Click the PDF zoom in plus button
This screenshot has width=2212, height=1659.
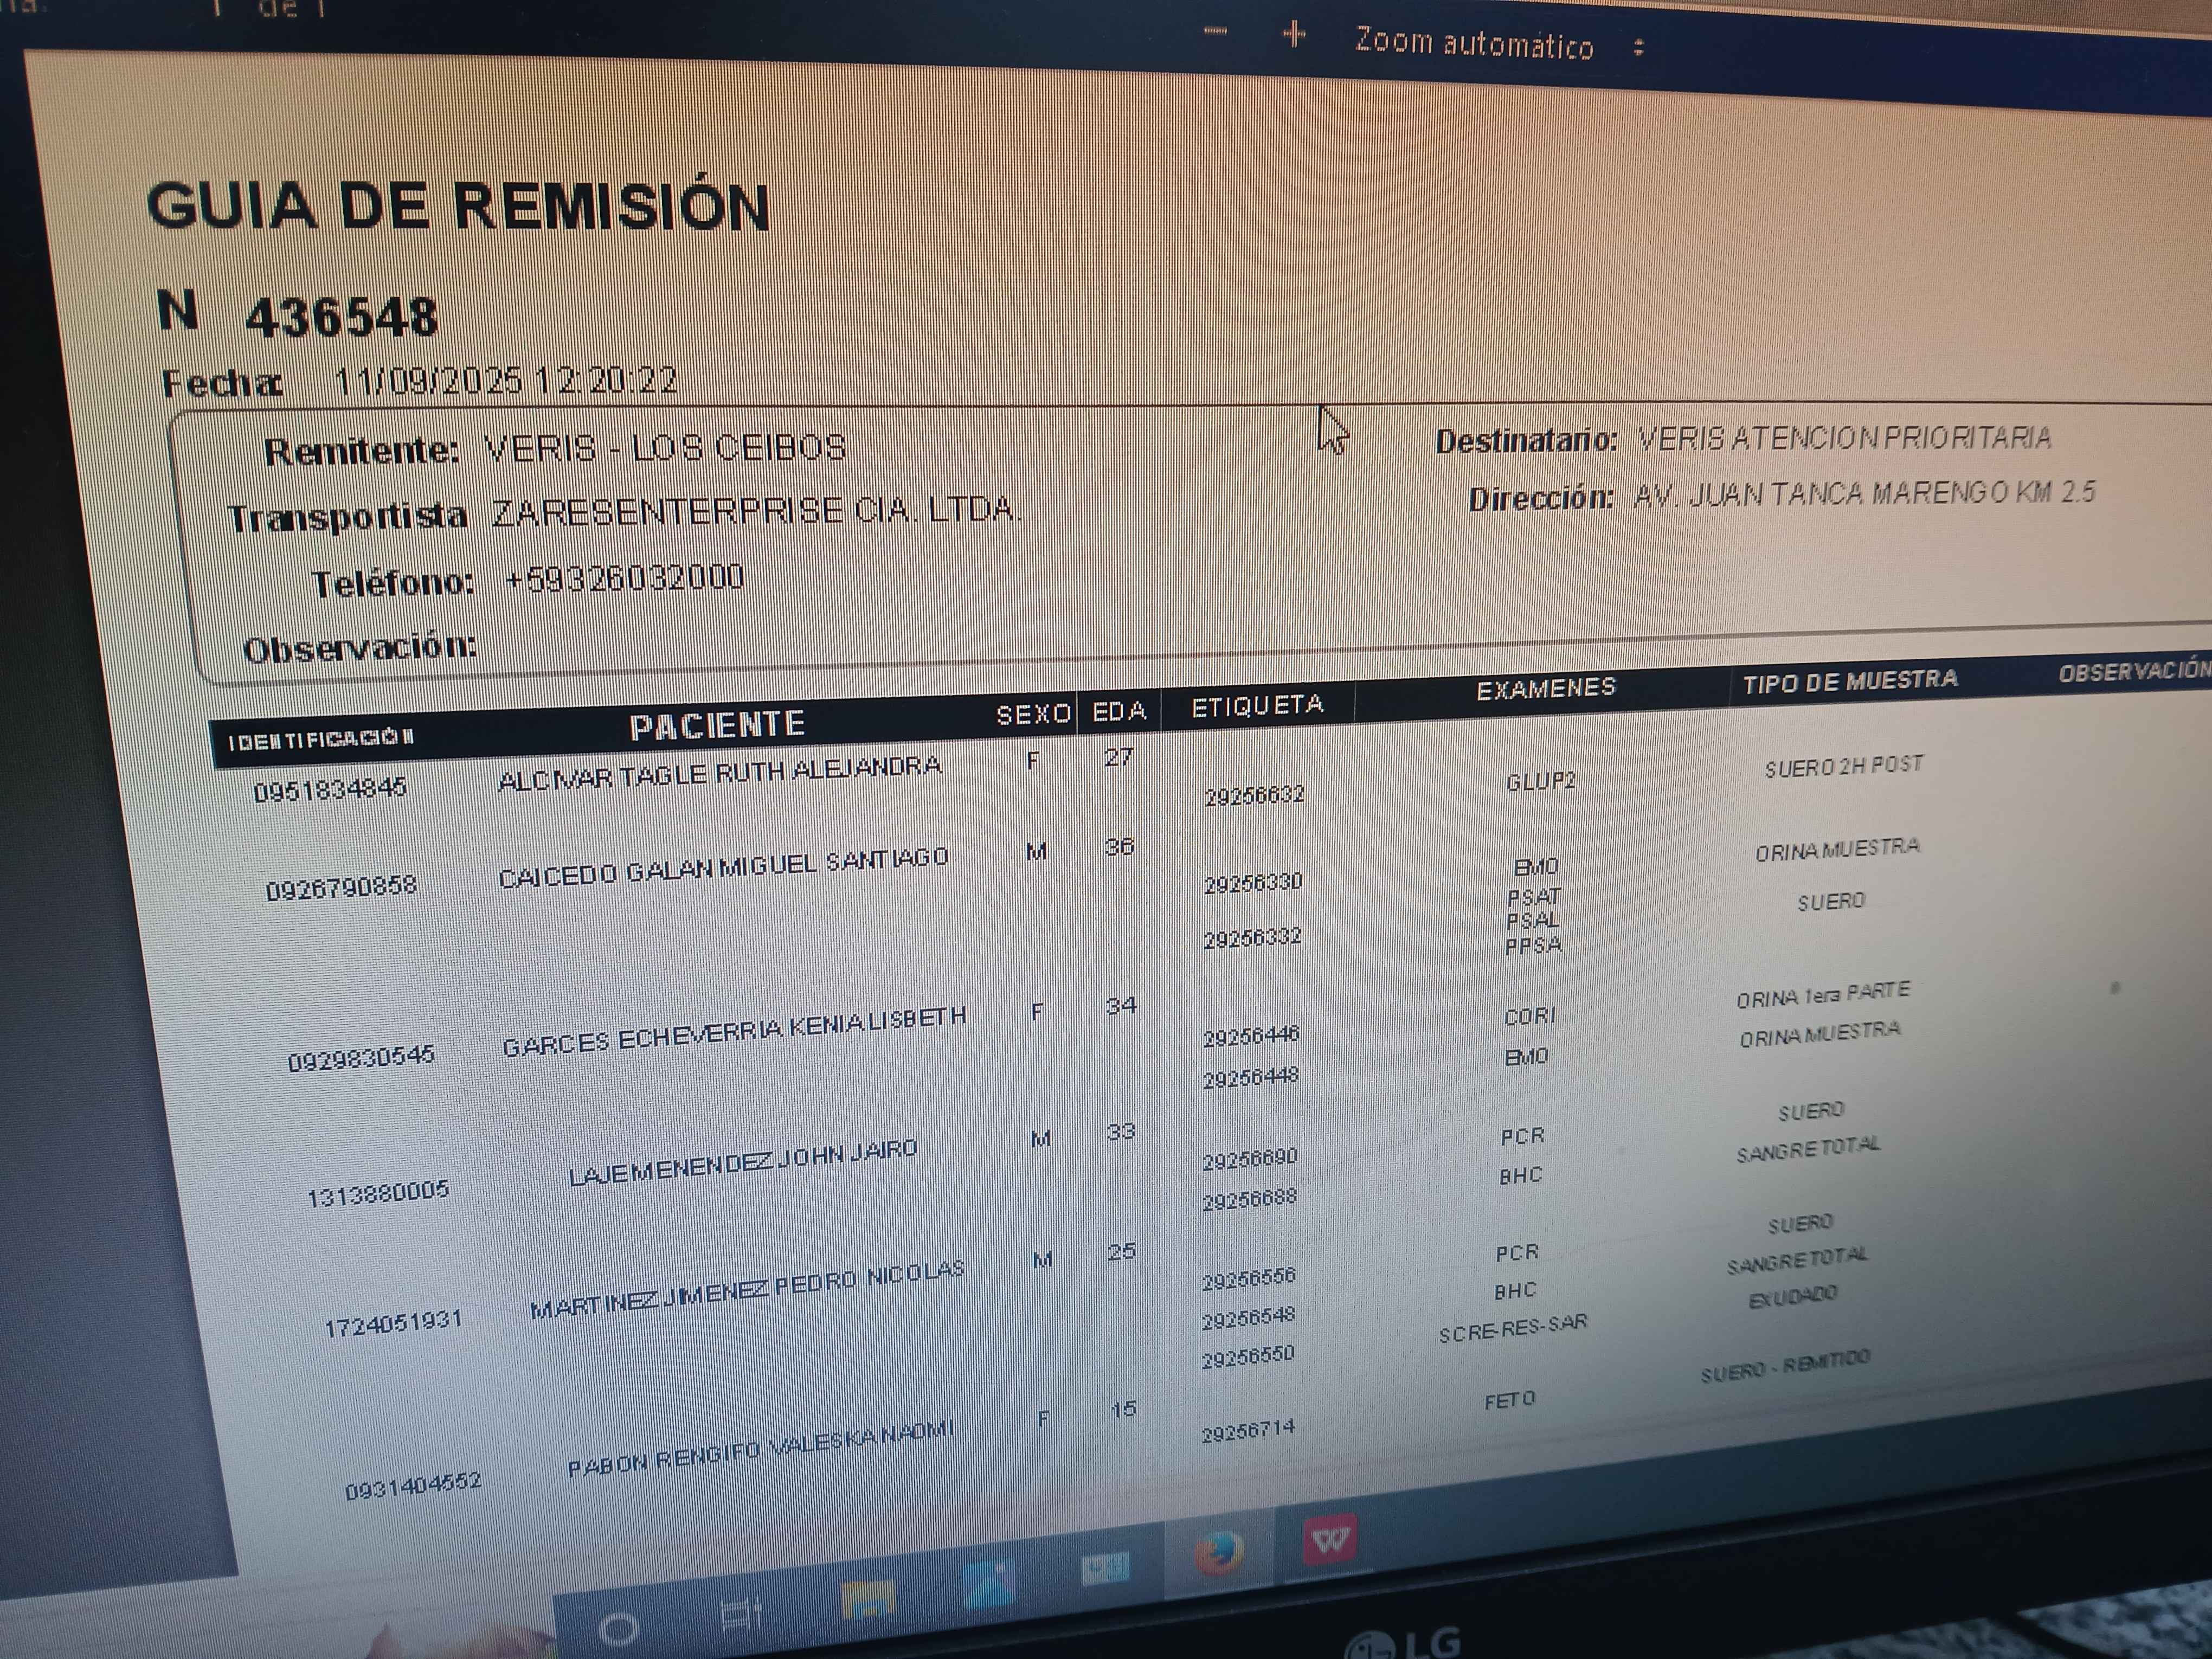coord(1294,35)
